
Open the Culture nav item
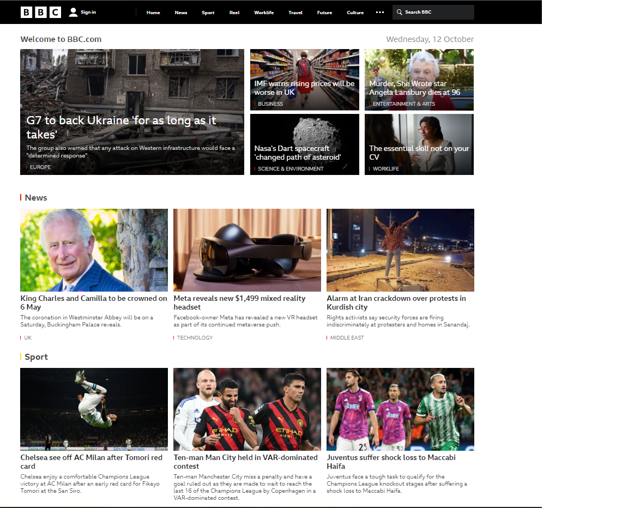coord(355,13)
